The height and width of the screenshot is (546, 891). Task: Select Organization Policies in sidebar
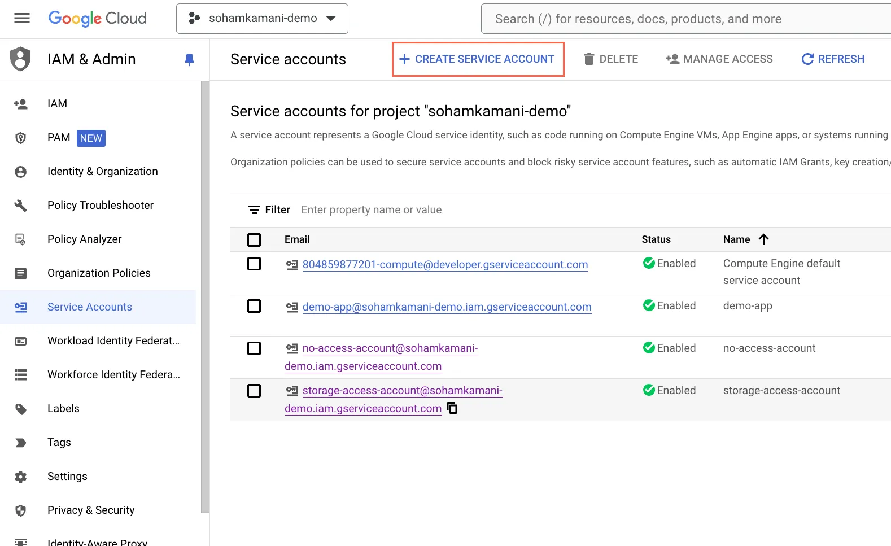[x=99, y=273]
